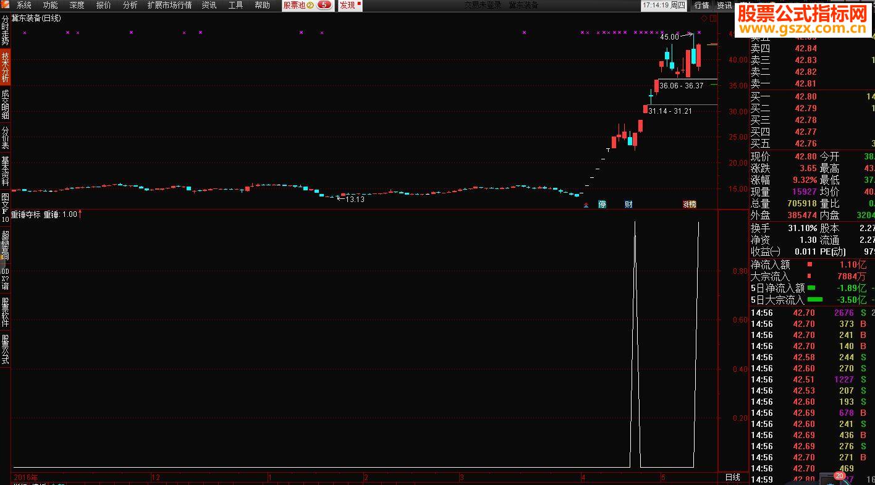The height and width of the screenshot is (485, 875).
Task: Select the 股票软件 sidebar tab
Action: coord(5,312)
